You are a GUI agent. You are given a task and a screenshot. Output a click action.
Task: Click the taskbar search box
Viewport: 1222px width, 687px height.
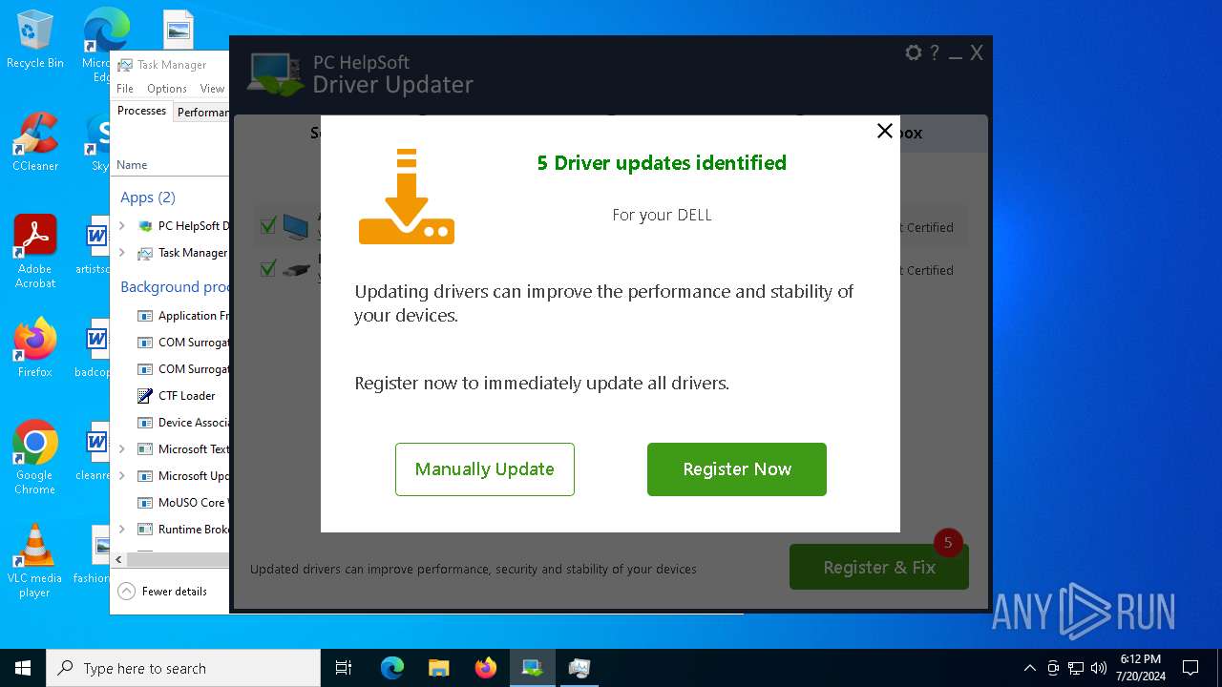[x=183, y=668]
